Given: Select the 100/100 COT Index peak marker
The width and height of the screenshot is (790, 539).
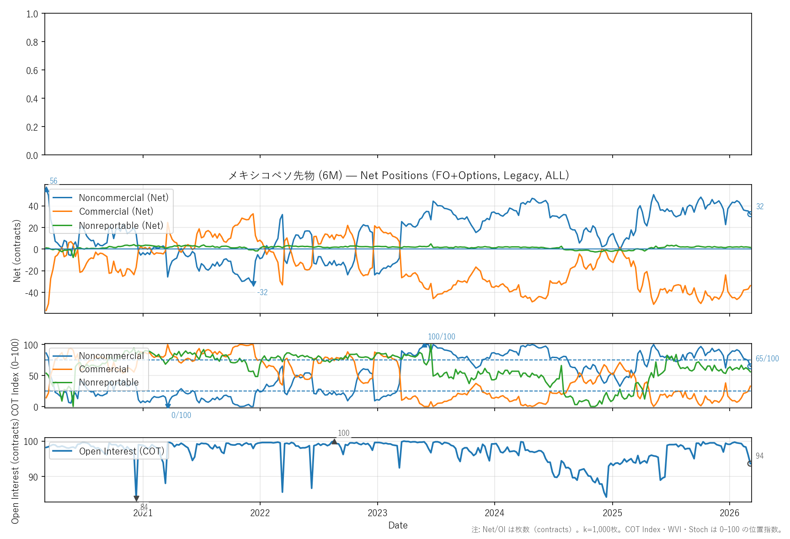Looking at the screenshot, I should tap(425, 345).
